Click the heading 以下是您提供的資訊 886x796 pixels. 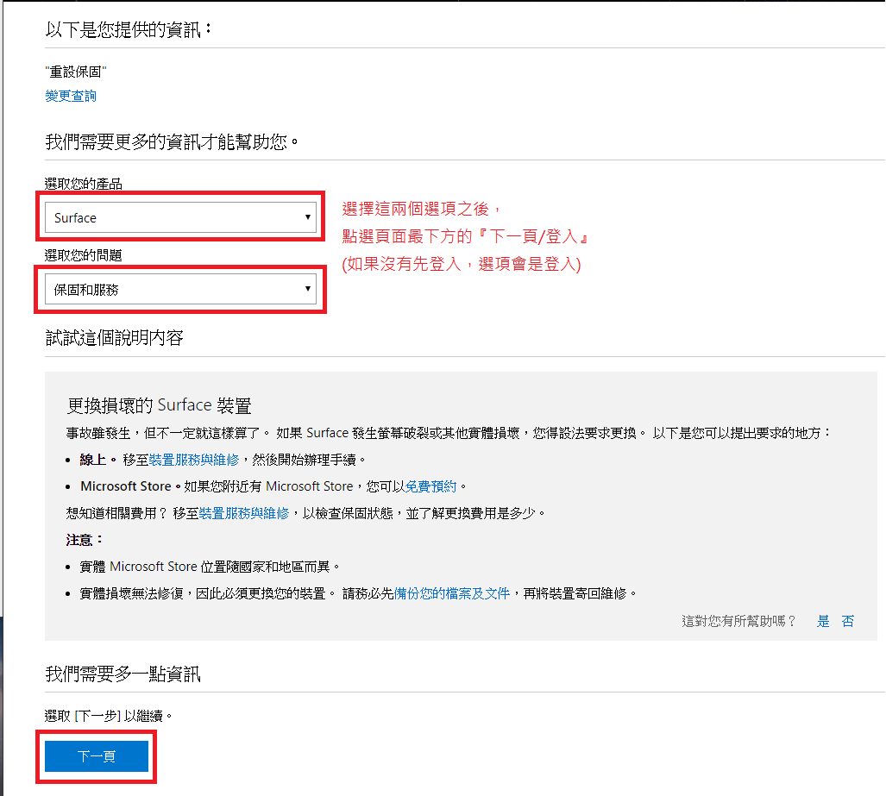click(129, 29)
